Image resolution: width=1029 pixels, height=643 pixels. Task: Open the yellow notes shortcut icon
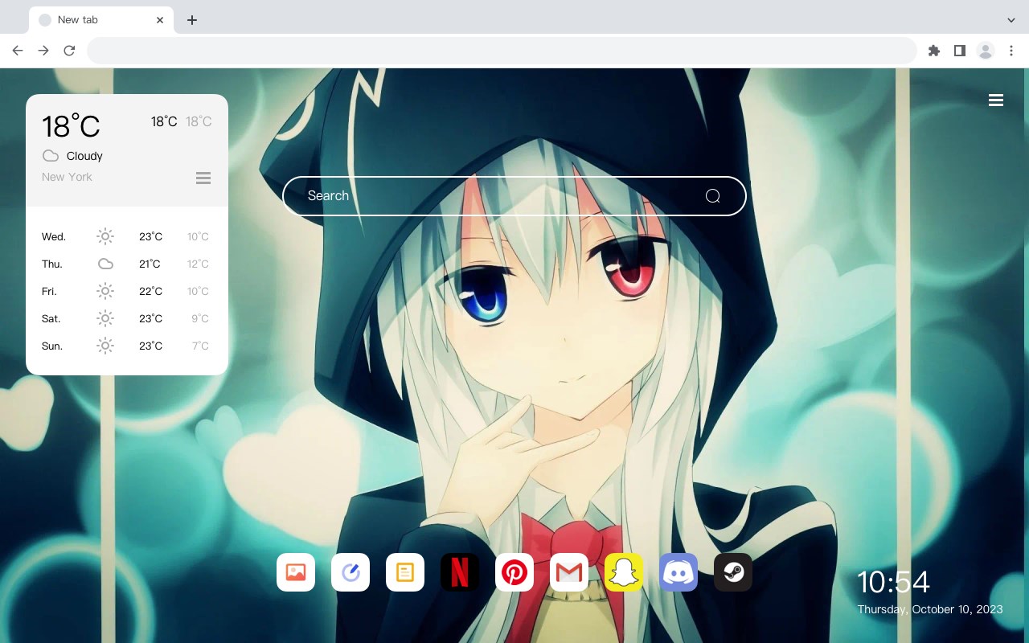point(405,572)
